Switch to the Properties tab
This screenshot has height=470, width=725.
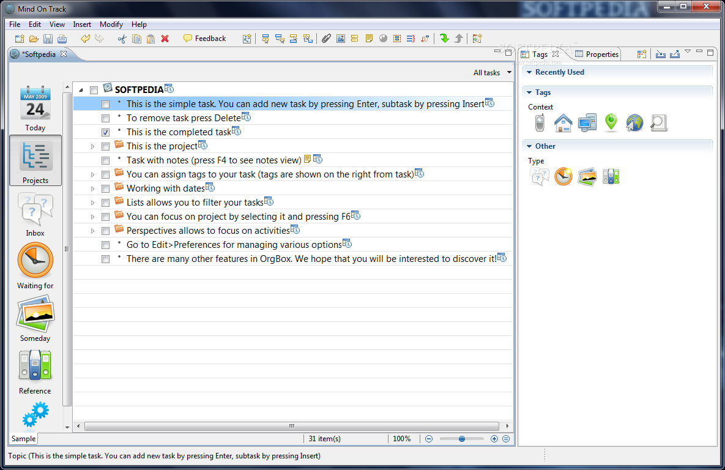point(597,54)
